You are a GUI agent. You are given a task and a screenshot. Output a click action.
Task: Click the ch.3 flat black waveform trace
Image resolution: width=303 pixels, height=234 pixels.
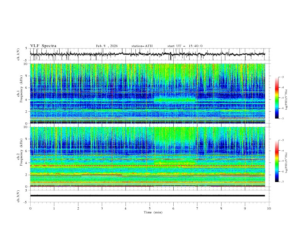tap(147, 196)
